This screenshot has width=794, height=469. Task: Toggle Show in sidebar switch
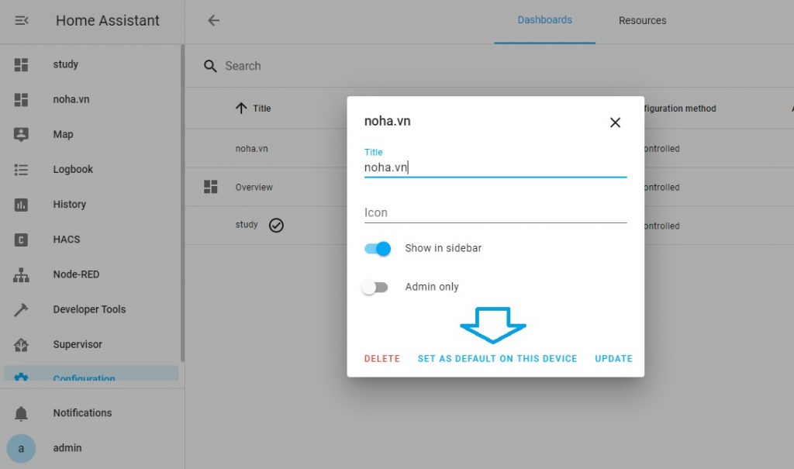[x=378, y=248]
